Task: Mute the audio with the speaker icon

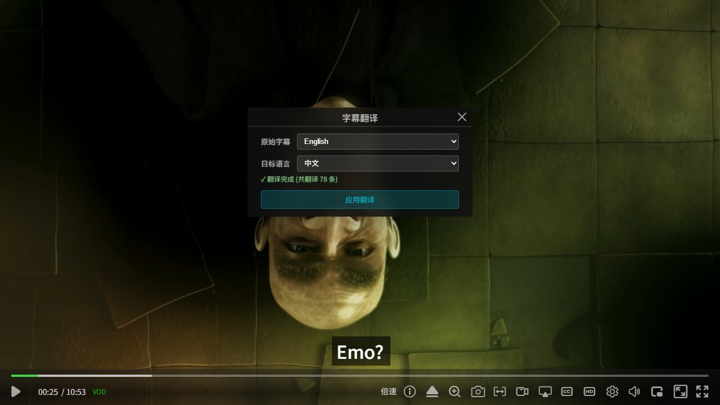Action: coord(634,391)
